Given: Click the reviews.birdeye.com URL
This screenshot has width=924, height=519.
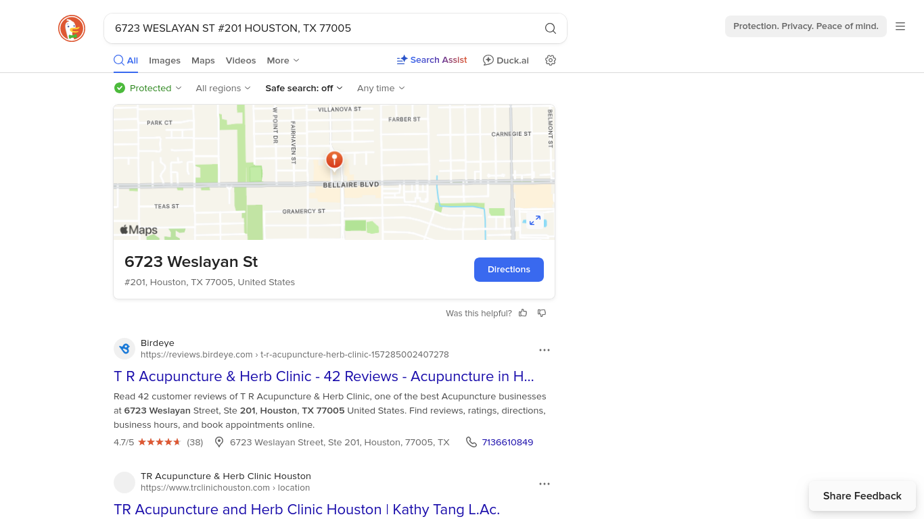Looking at the screenshot, I should (x=295, y=355).
